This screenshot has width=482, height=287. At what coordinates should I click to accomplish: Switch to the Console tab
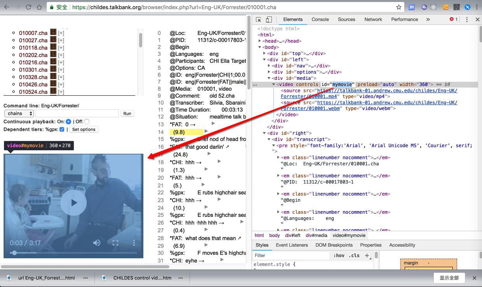pyautogui.click(x=320, y=19)
